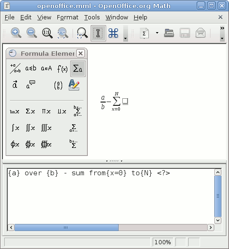Click horizontal scrollbar right arrow
The width and height of the screenshot is (229, 249).
click(211, 227)
